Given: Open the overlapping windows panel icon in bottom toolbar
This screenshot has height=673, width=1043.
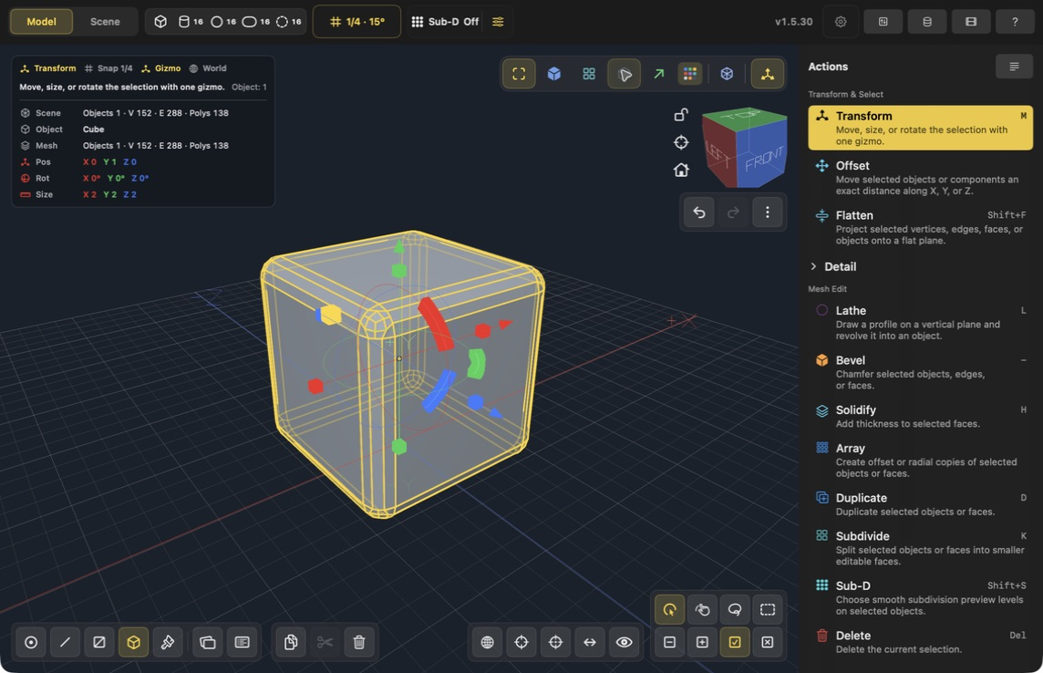Looking at the screenshot, I should click(208, 642).
